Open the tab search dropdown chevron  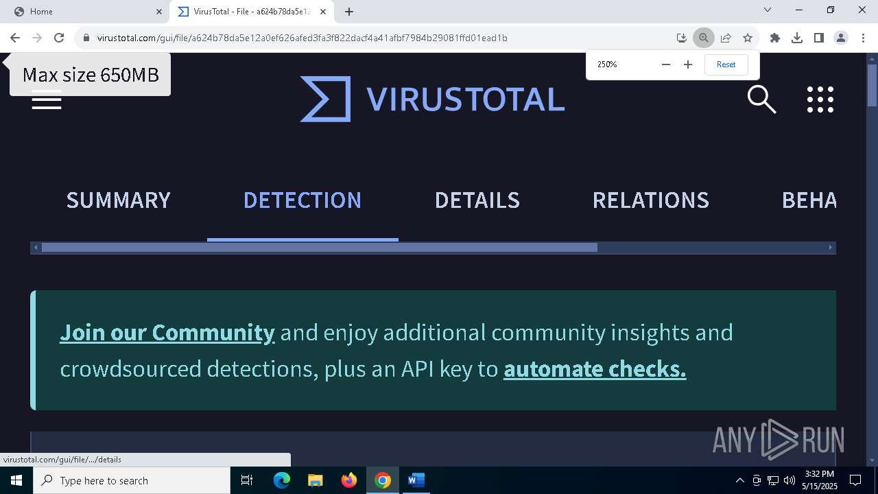[768, 10]
